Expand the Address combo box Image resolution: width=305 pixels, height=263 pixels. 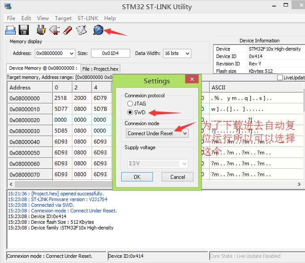tap(71, 53)
